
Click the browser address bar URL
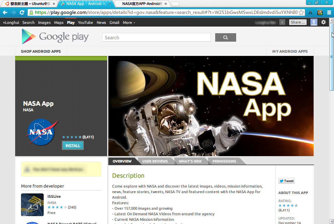tap(166, 13)
